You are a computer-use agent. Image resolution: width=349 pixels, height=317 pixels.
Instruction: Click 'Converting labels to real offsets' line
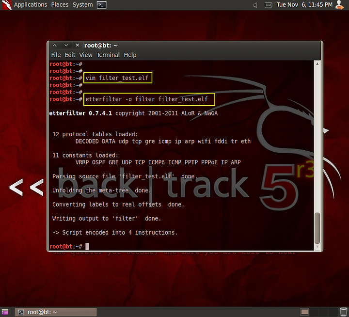click(x=118, y=205)
